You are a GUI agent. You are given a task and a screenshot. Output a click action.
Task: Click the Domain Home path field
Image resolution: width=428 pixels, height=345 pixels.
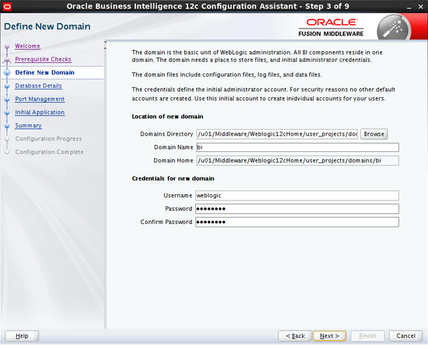tap(297, 161)
